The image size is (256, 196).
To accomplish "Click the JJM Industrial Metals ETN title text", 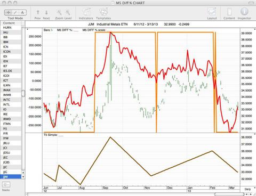I will (108, 24).
